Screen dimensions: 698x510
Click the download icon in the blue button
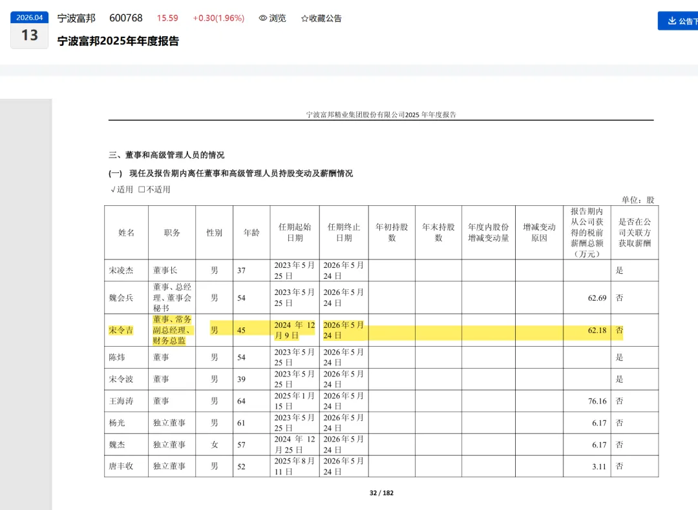(672, 21)
